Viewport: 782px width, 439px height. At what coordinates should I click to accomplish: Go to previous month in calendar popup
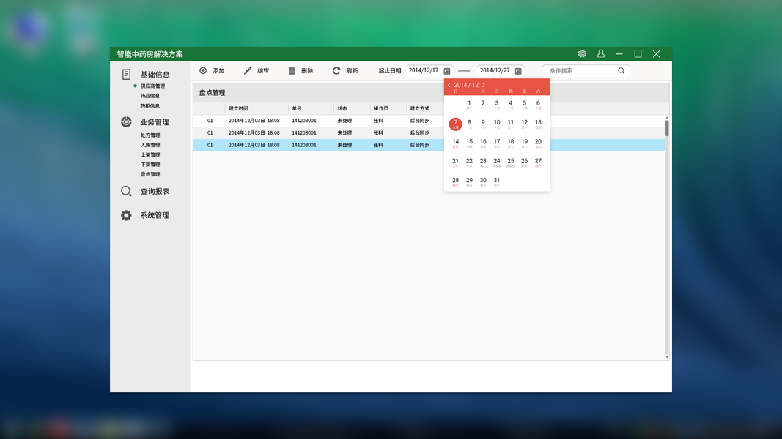449,85
